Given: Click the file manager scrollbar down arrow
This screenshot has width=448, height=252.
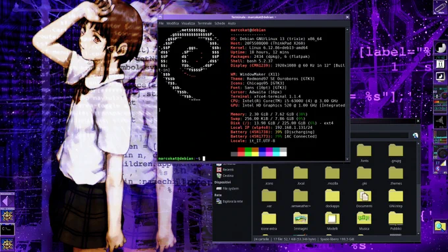Looking at the screenshot, I should 418,234.
